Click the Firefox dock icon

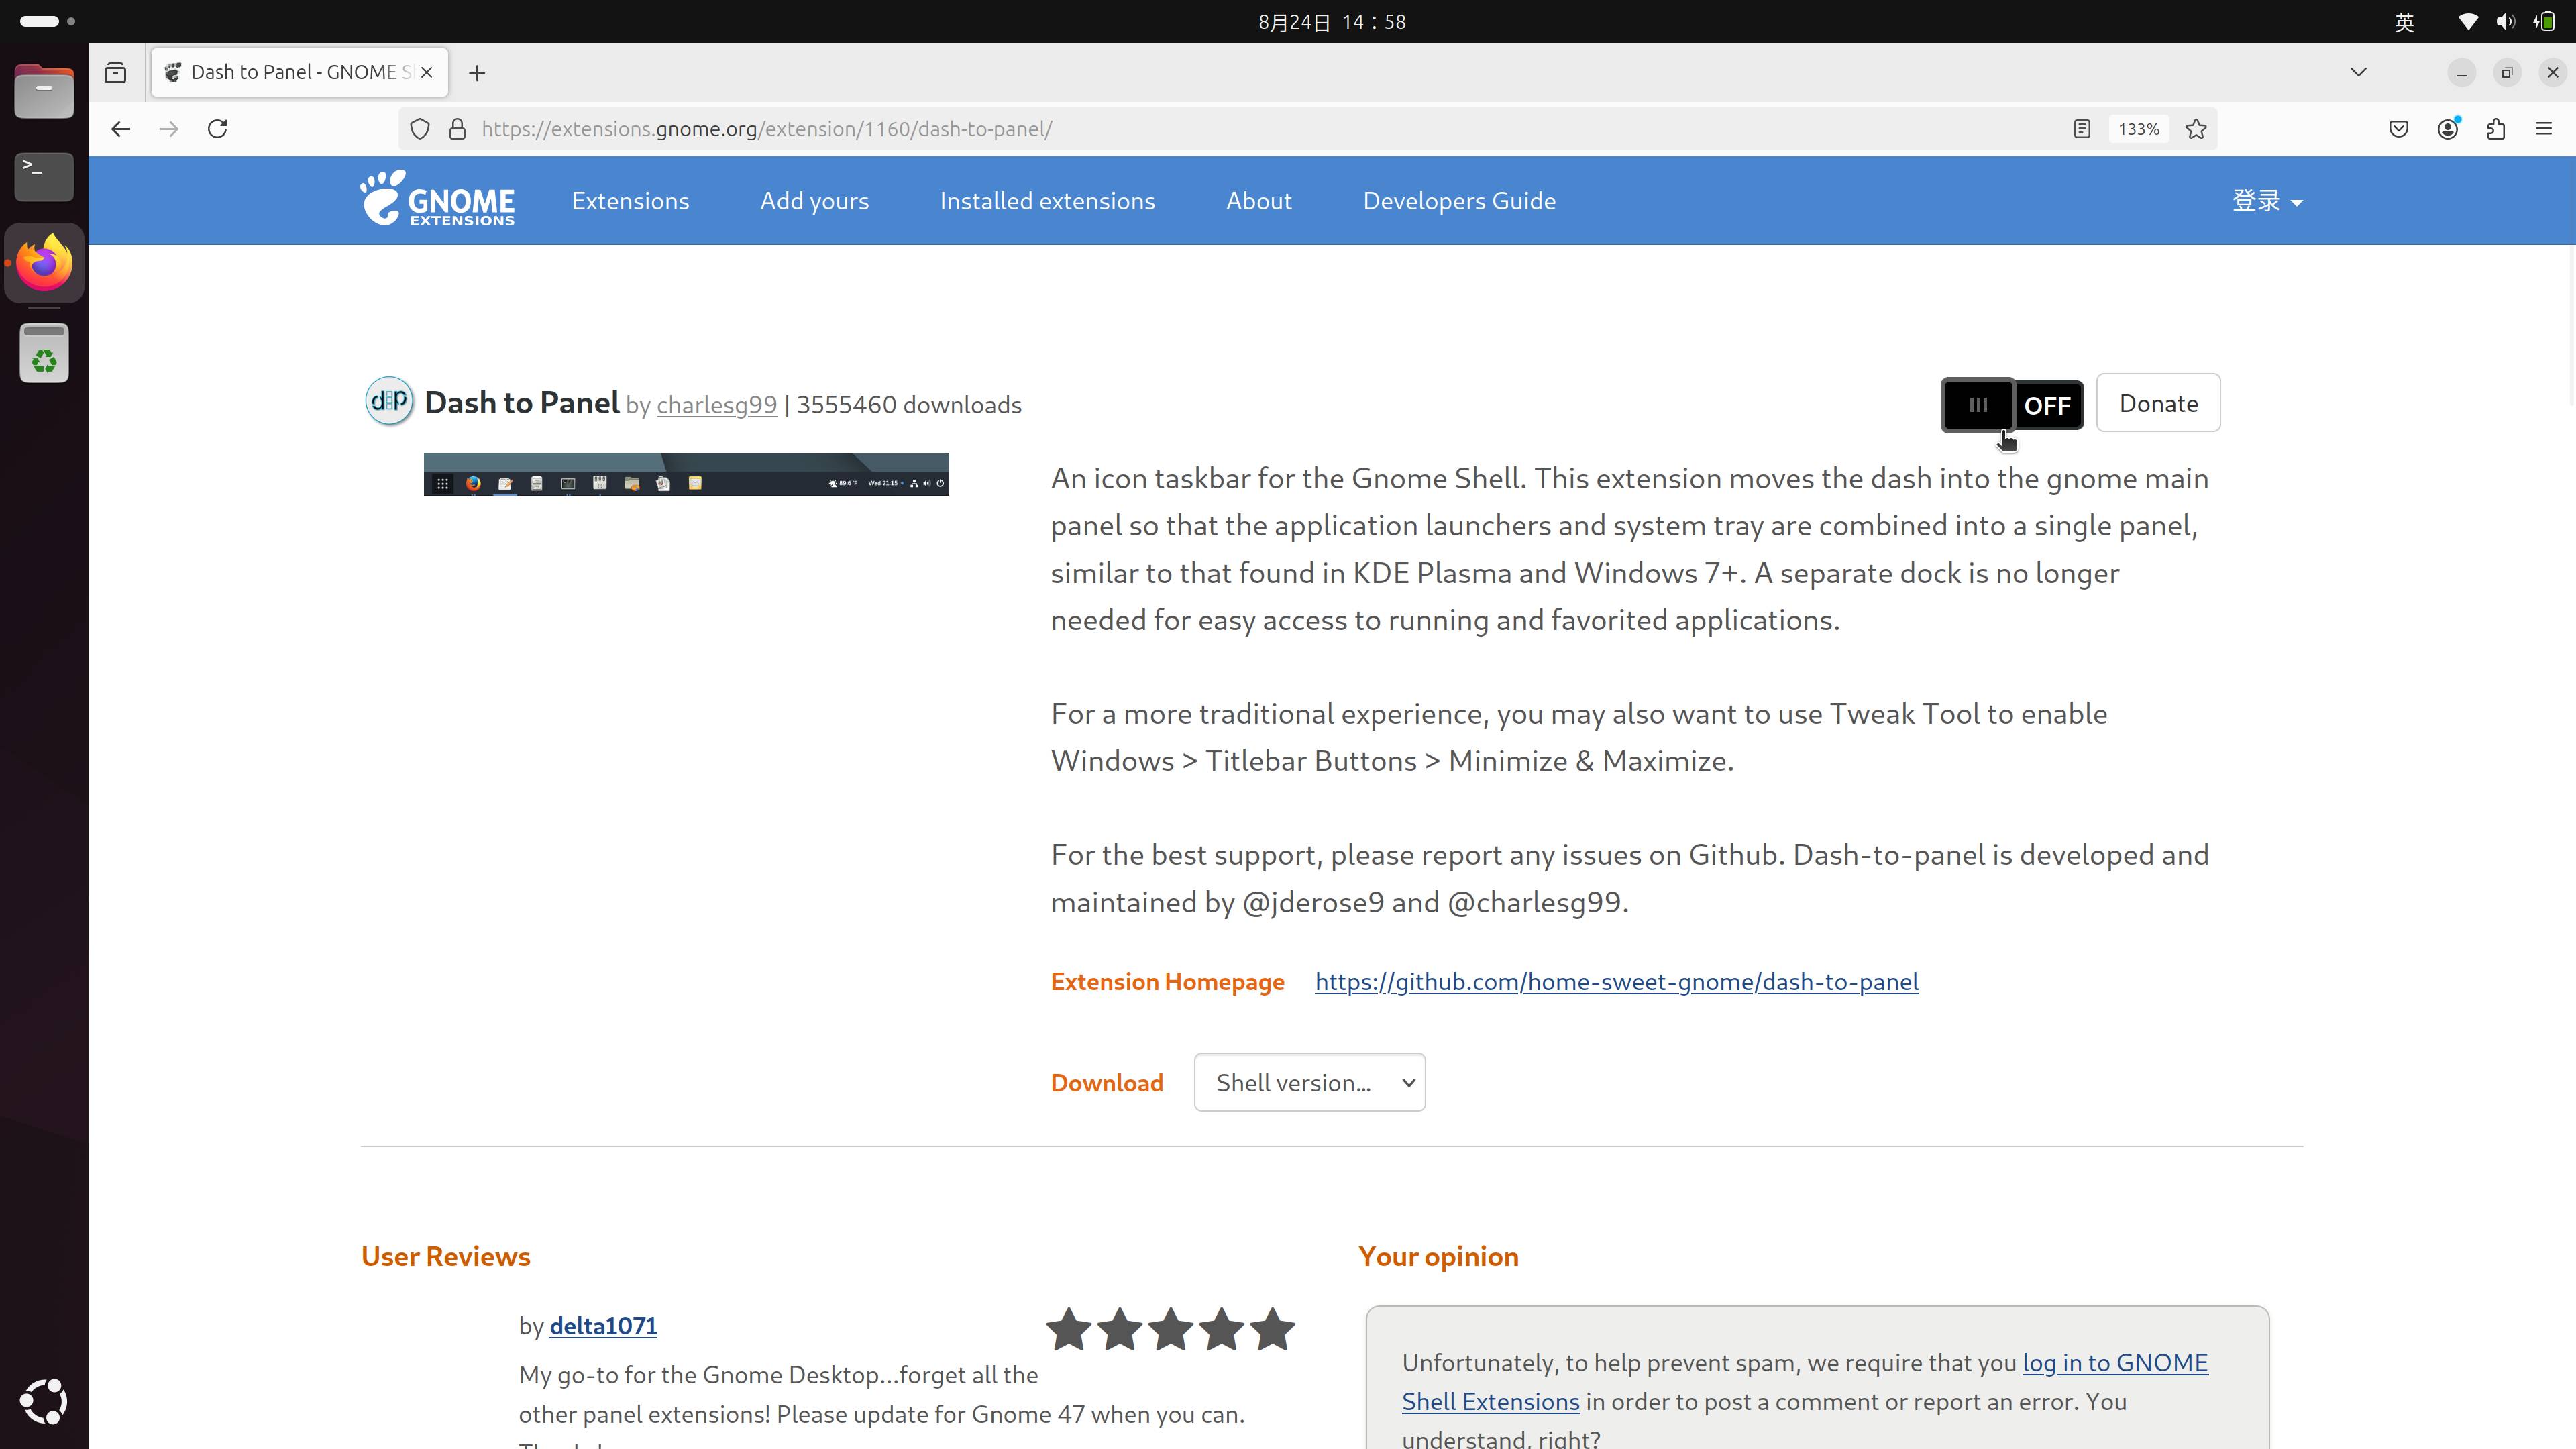[44, 263]
